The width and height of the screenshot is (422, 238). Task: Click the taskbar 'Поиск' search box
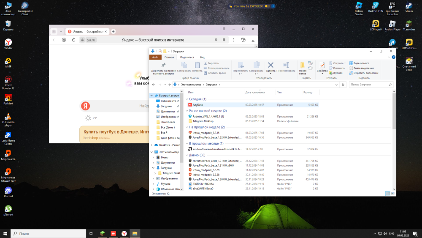[49, 234]
